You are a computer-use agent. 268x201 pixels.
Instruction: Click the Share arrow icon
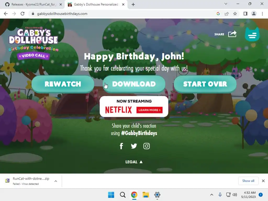(x=232, y=34)
